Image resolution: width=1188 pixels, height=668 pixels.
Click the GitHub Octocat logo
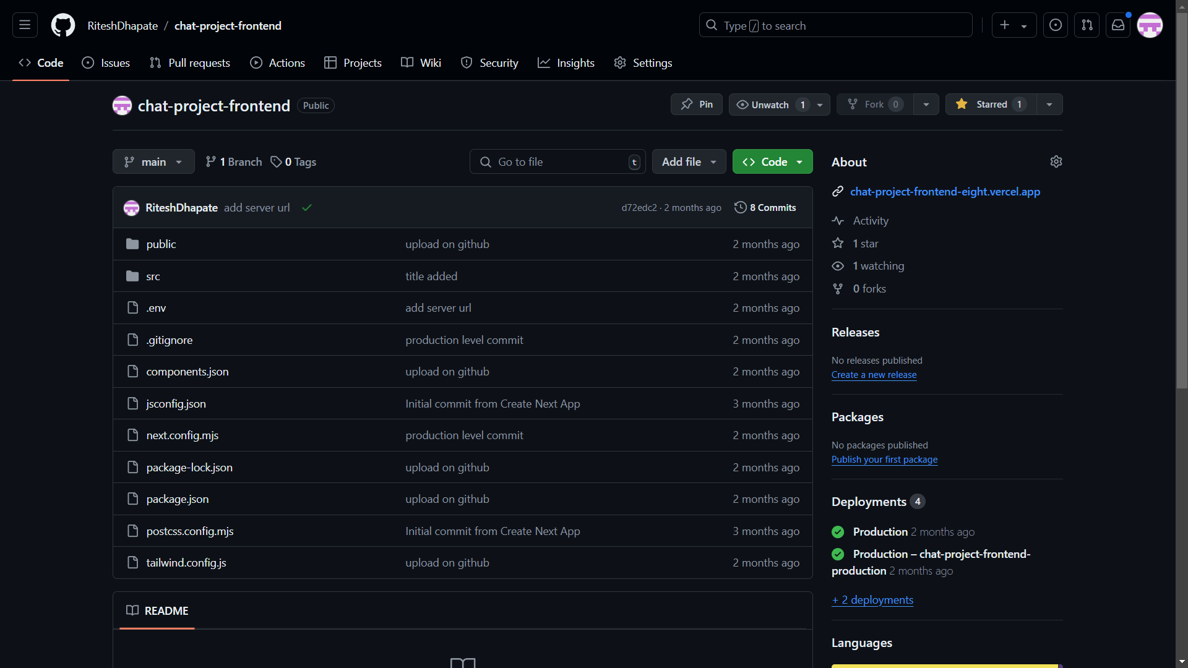[62, 25]
